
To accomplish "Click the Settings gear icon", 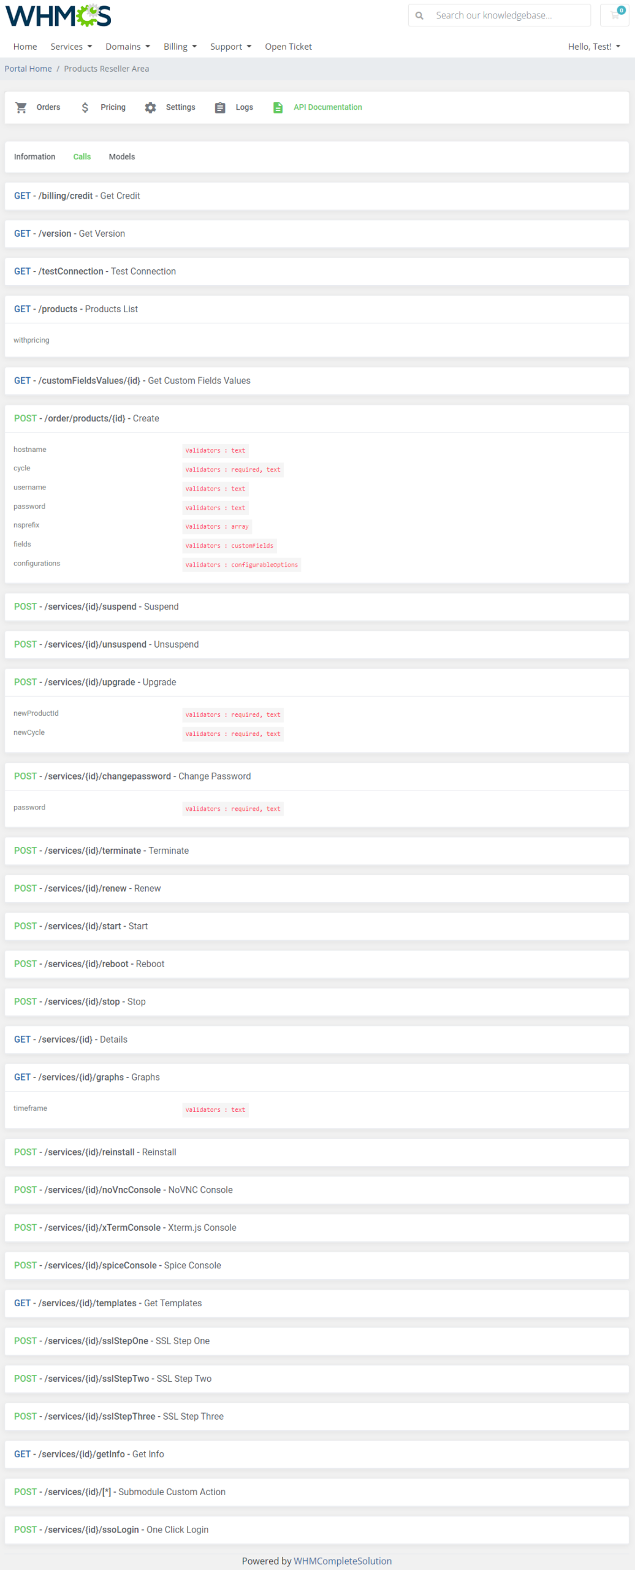I will click(x=150, y=107).
